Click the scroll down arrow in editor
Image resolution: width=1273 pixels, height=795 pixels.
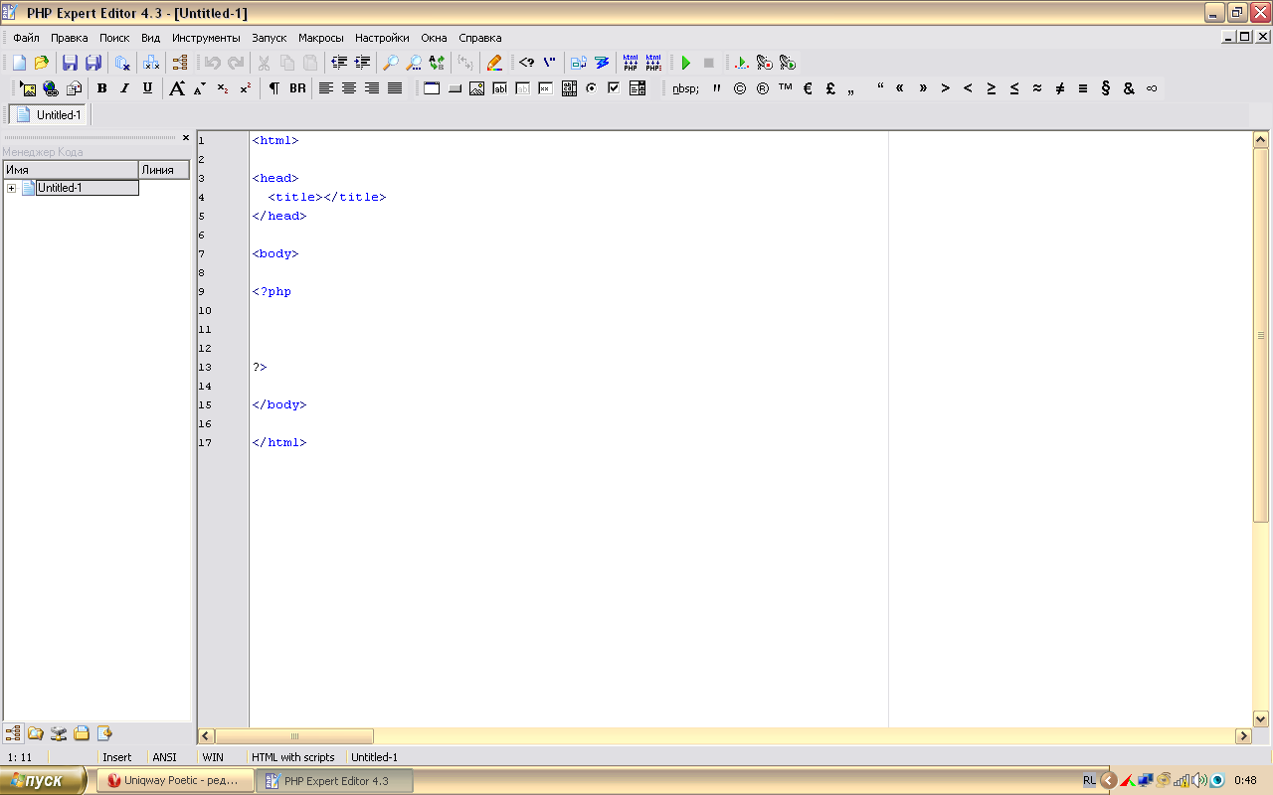(x=1261, y=718)
